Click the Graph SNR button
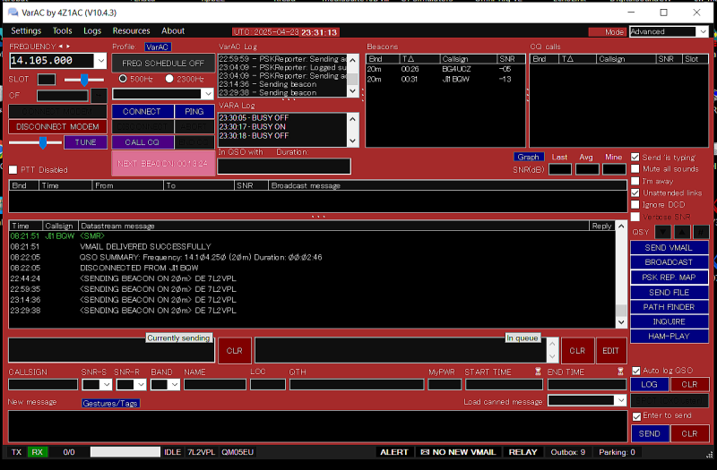The image size is (717, 470). click(x=529, y=157)
